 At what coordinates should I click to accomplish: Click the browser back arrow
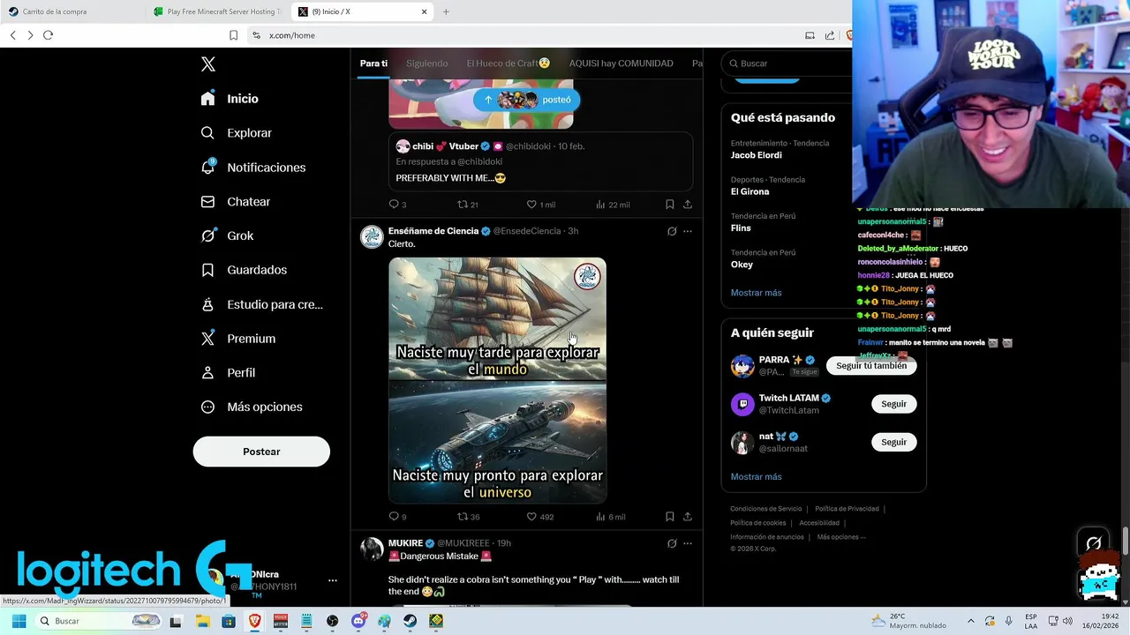(13, 35)
